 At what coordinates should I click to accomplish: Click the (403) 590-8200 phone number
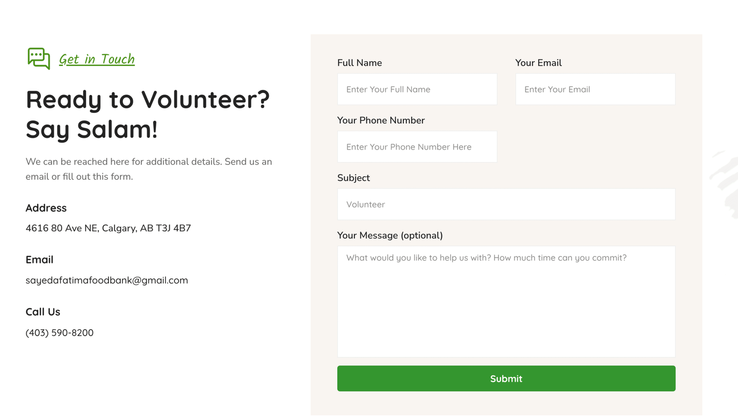pyautogui.click(x=60, y=333)
